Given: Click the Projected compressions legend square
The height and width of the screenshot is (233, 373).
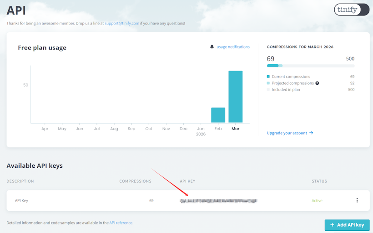Looking at the screenshot, I should [x=268, y=83].
